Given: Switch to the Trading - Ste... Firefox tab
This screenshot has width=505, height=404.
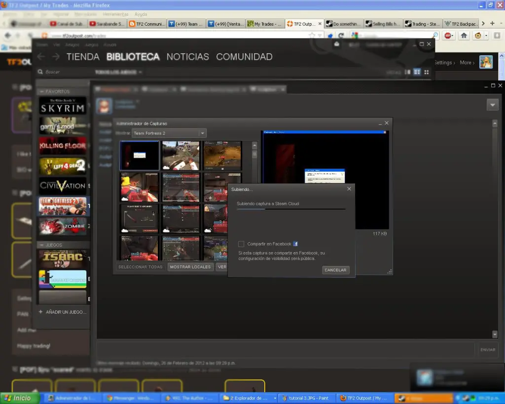Looking at the screenshot, I should tap(423, 24).
